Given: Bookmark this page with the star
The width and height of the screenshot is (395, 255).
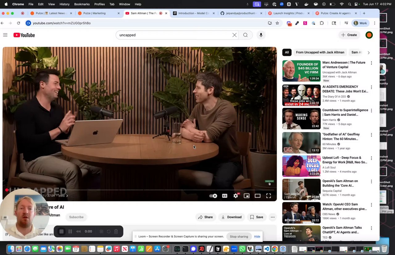Looking at the screenshot, I should [277, 23].
